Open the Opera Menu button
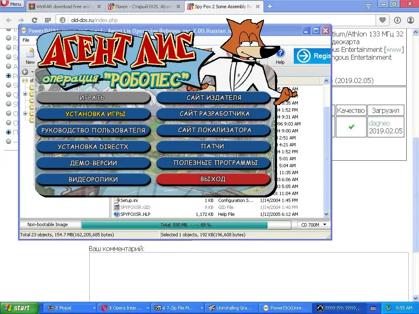 tap(12, 4)
